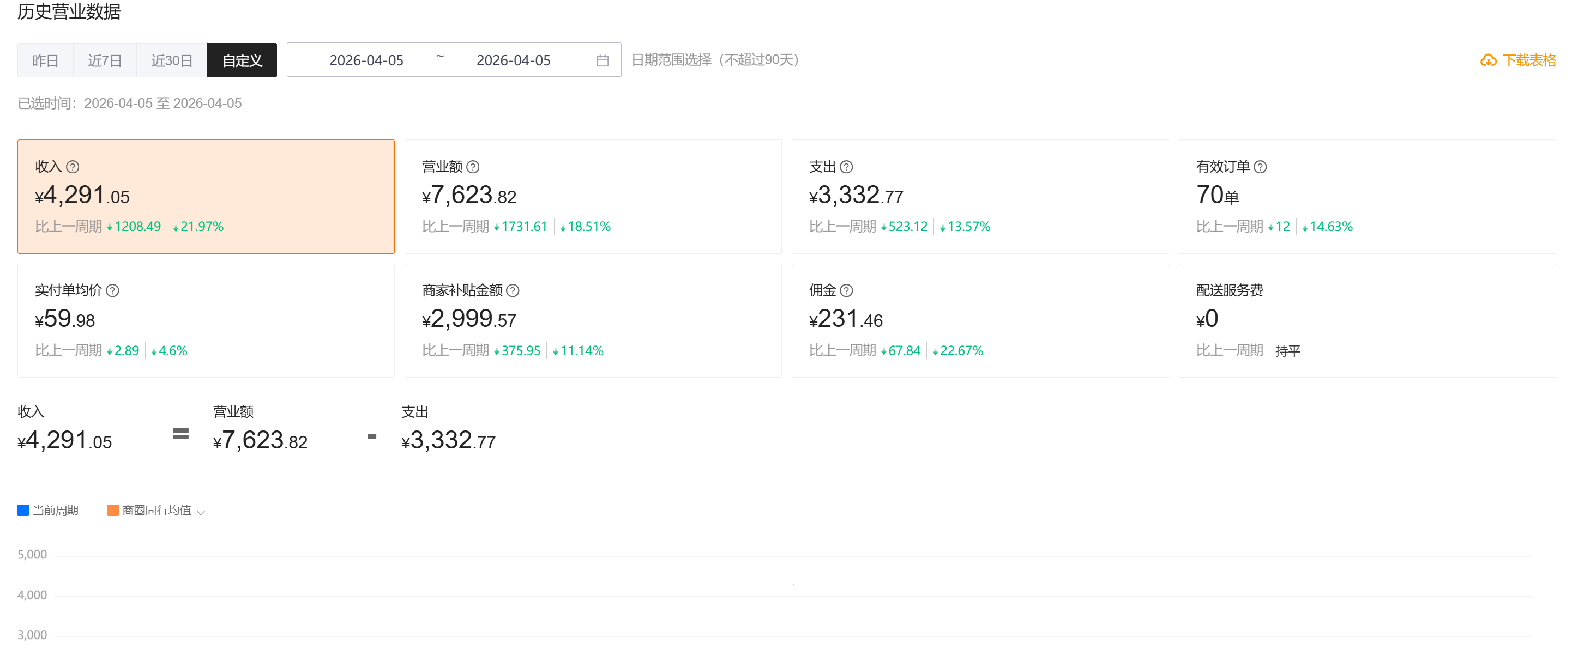Select the 营业额 ¥7,623.82 metric card
Viewport: 1572px width, 662px height.
(593, 196)
